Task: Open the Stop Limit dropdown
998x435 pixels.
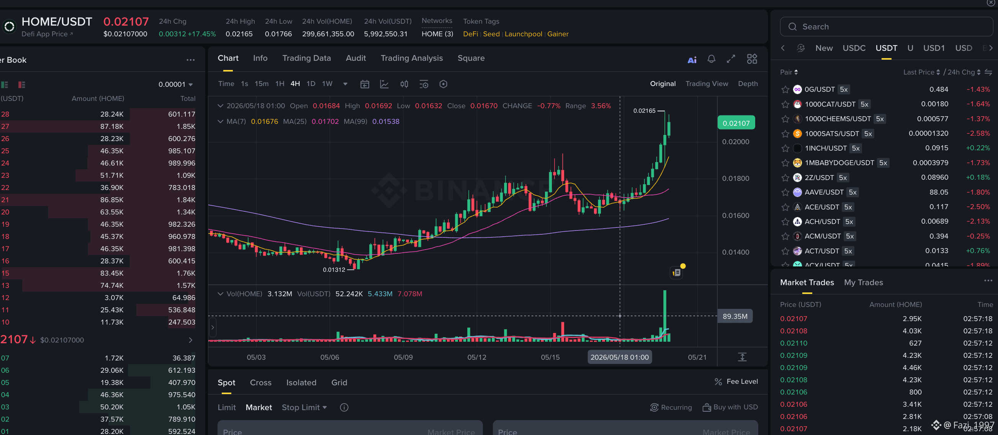Action: tap(304, 407)
